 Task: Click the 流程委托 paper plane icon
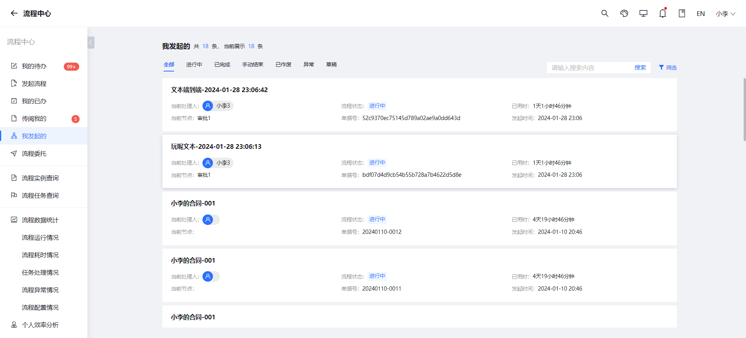tap(14, 153)
